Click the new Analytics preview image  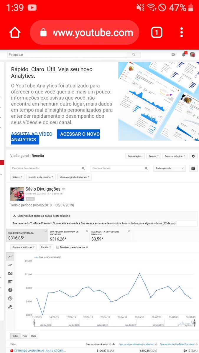pos(159,101)
